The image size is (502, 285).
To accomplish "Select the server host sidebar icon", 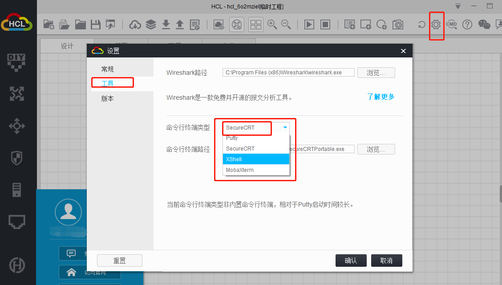I will point(16,190).
